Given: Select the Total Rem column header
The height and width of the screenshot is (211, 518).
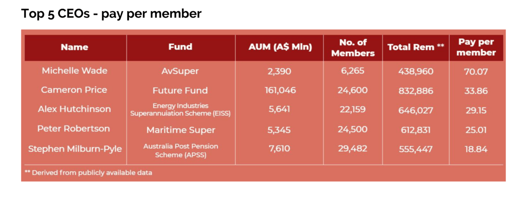Looking at the screenshot, I should (416, 47).
